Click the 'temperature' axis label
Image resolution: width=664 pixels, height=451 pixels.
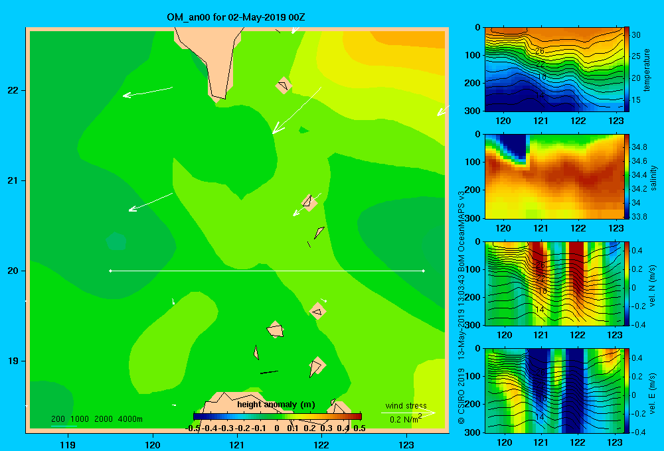647,70
